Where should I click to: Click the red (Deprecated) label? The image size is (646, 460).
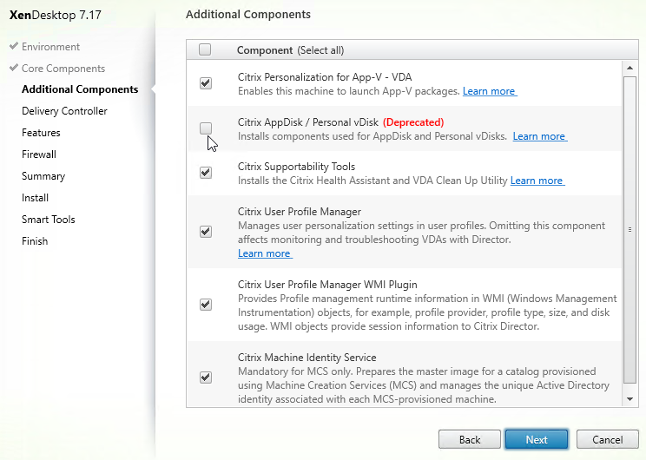(x=413, y=122)
